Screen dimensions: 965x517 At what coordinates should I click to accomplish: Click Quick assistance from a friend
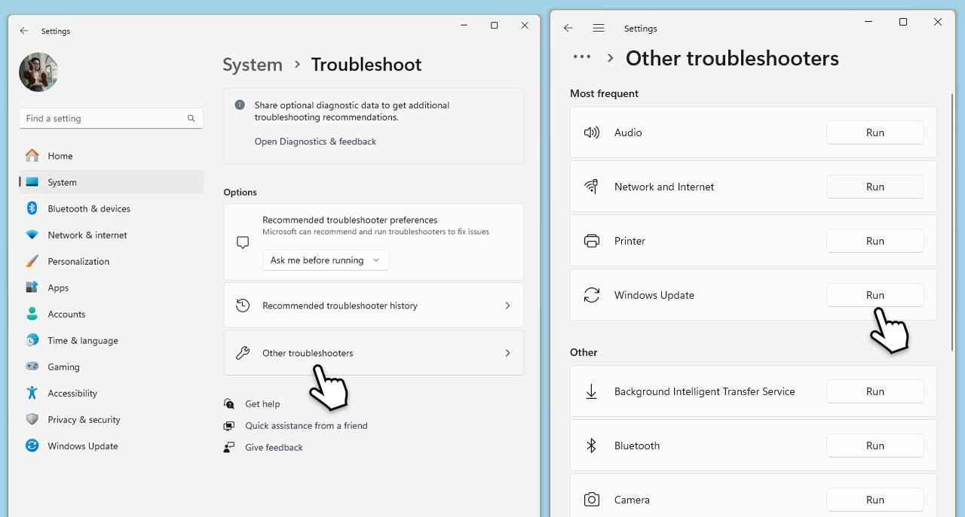coord(306,426)
